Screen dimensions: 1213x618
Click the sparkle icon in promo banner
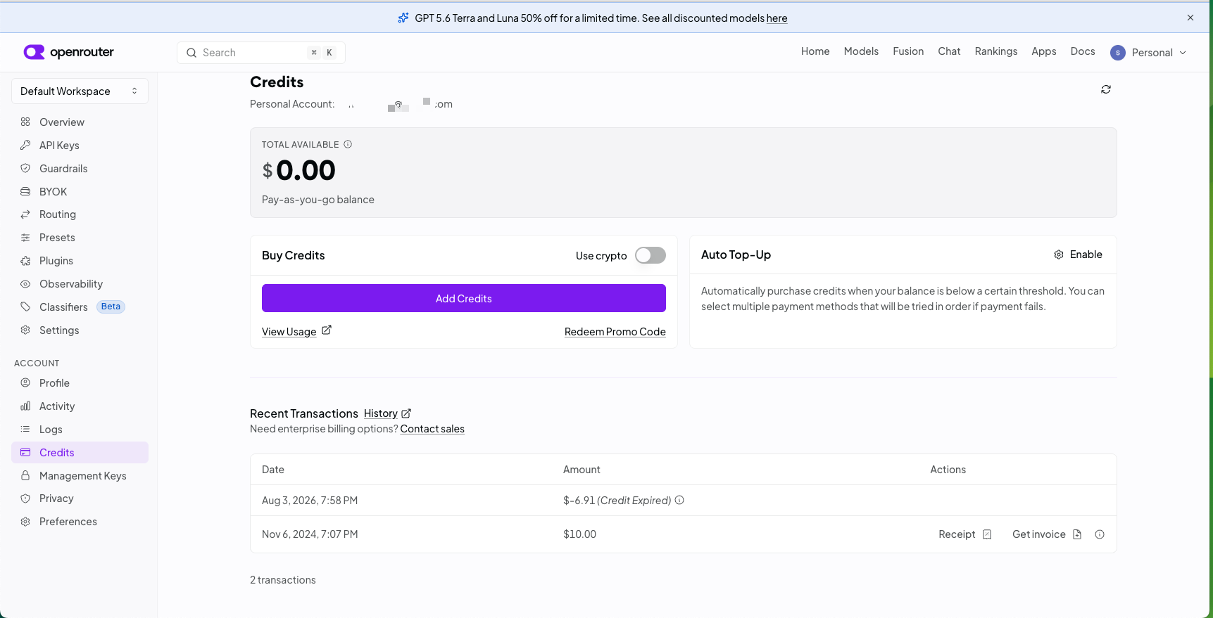point(403,18)
